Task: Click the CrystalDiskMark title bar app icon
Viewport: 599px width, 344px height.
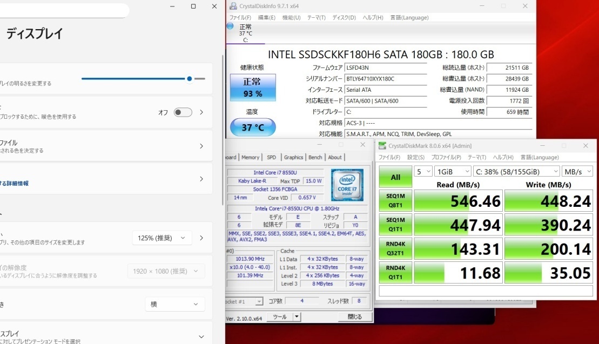Action: click(x=382, y=145)
